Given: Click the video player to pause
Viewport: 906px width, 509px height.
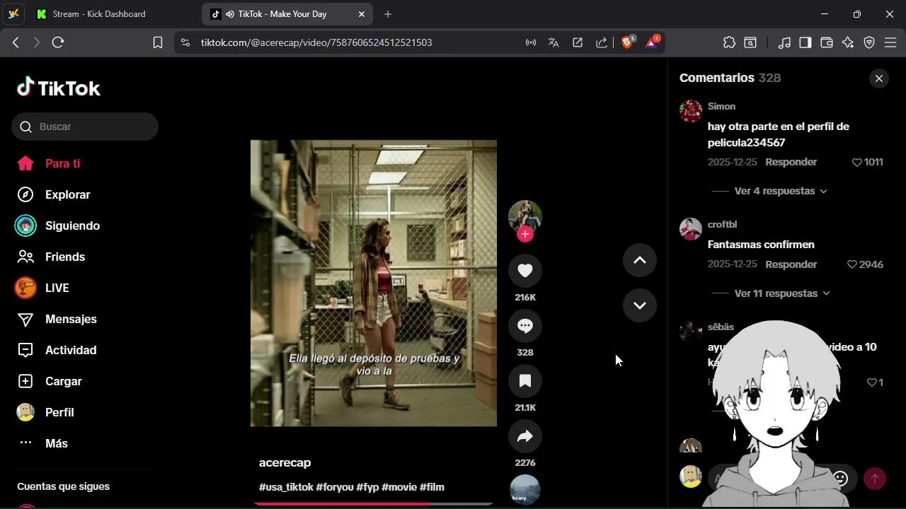Looking at the screenshot, I should click(374, 283).
